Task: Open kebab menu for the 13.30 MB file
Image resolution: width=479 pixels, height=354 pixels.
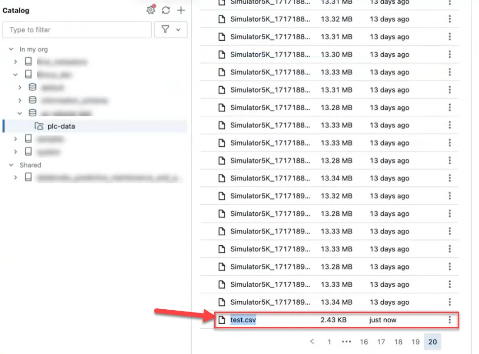Action: pyautogui.click(x=449, y=54)
